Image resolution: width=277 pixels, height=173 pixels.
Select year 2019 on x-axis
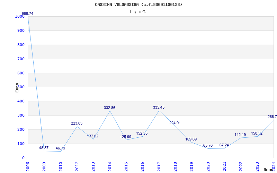[192, 167]
